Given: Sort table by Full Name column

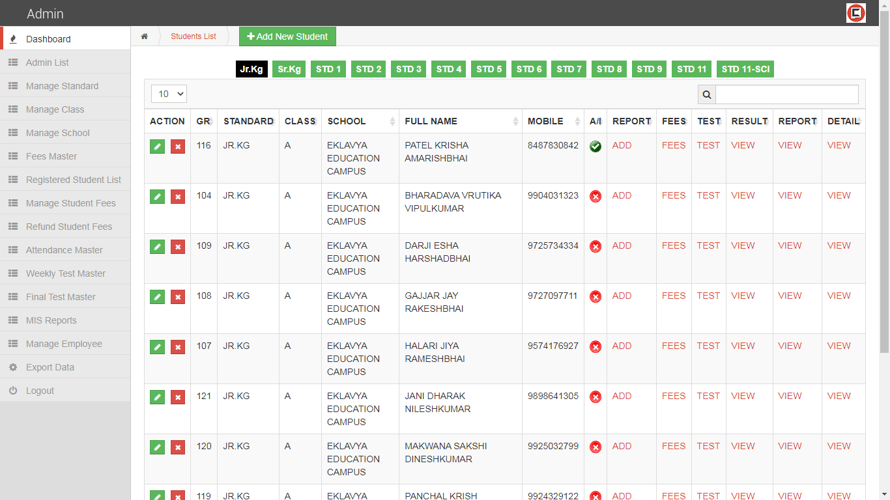Looking at the screenshot, I should [460, 121].
